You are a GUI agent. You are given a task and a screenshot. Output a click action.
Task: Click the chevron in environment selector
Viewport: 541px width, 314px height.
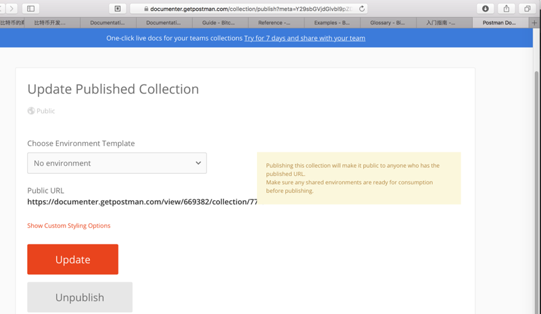coord(198,163)
